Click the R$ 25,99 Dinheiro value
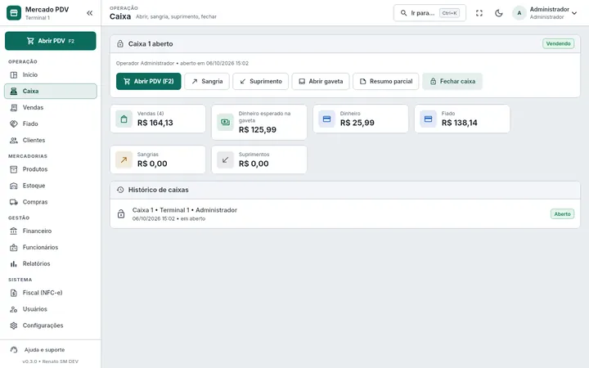 [x=357, y=123]
